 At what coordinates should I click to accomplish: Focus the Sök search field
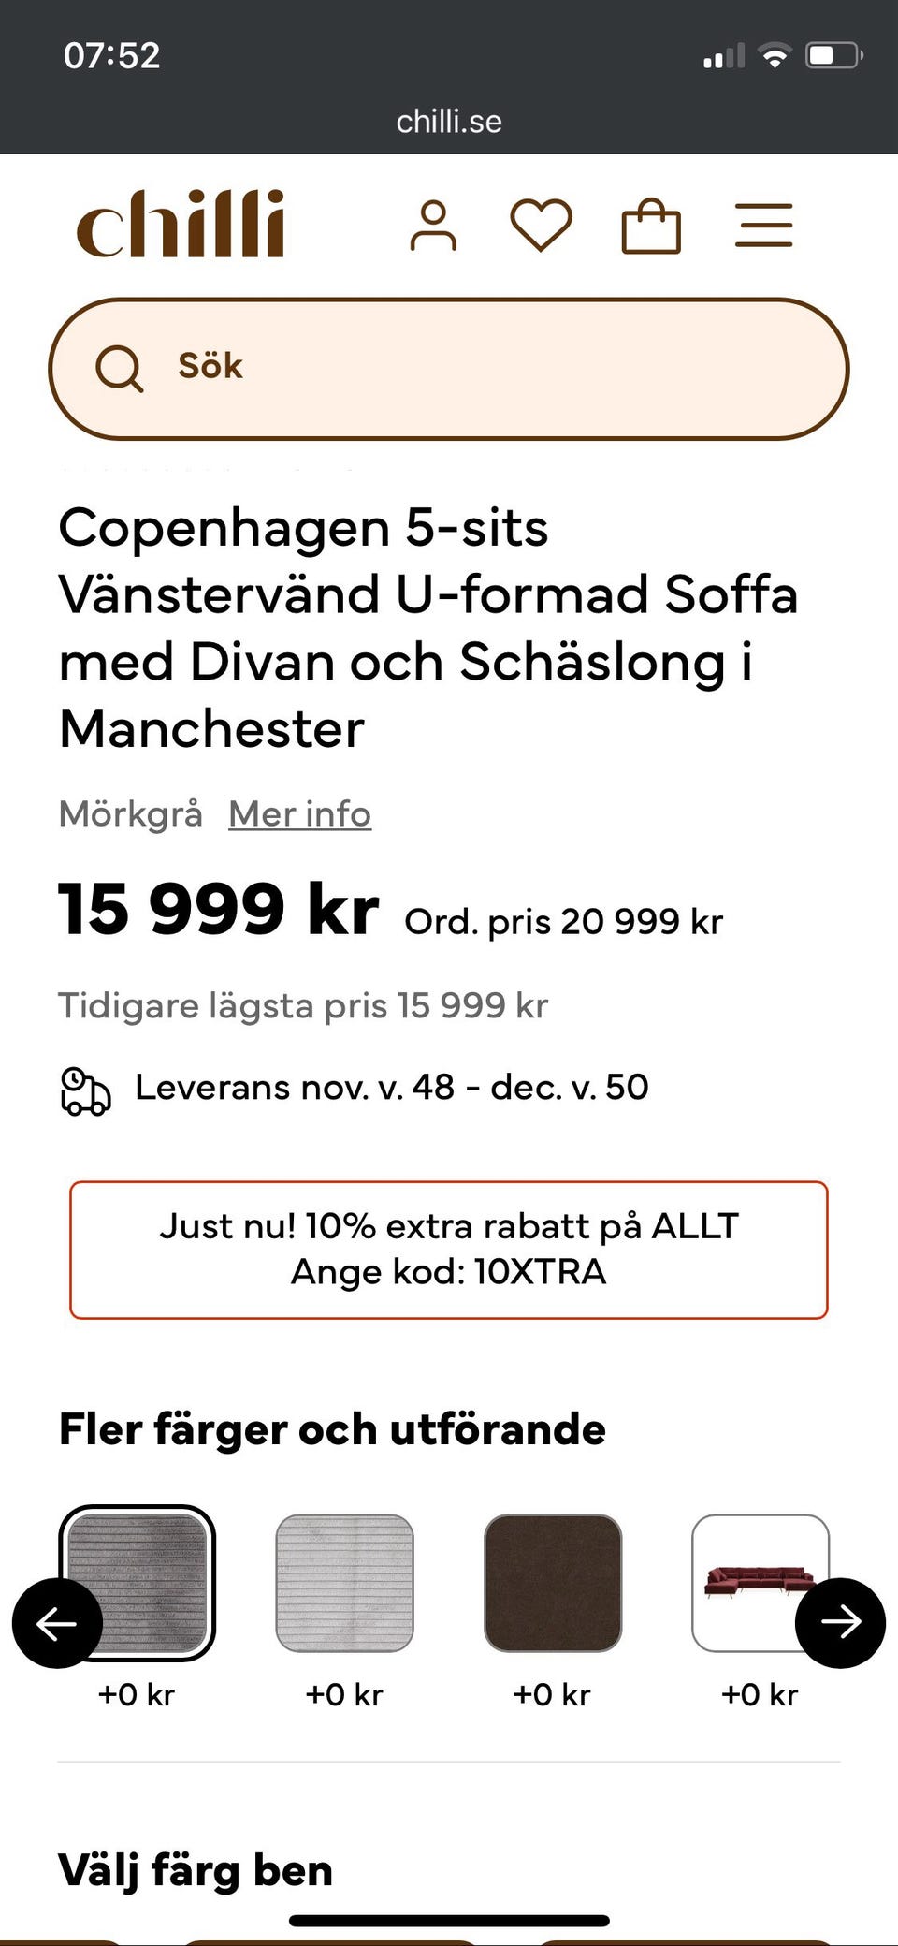tap(486, 367)
